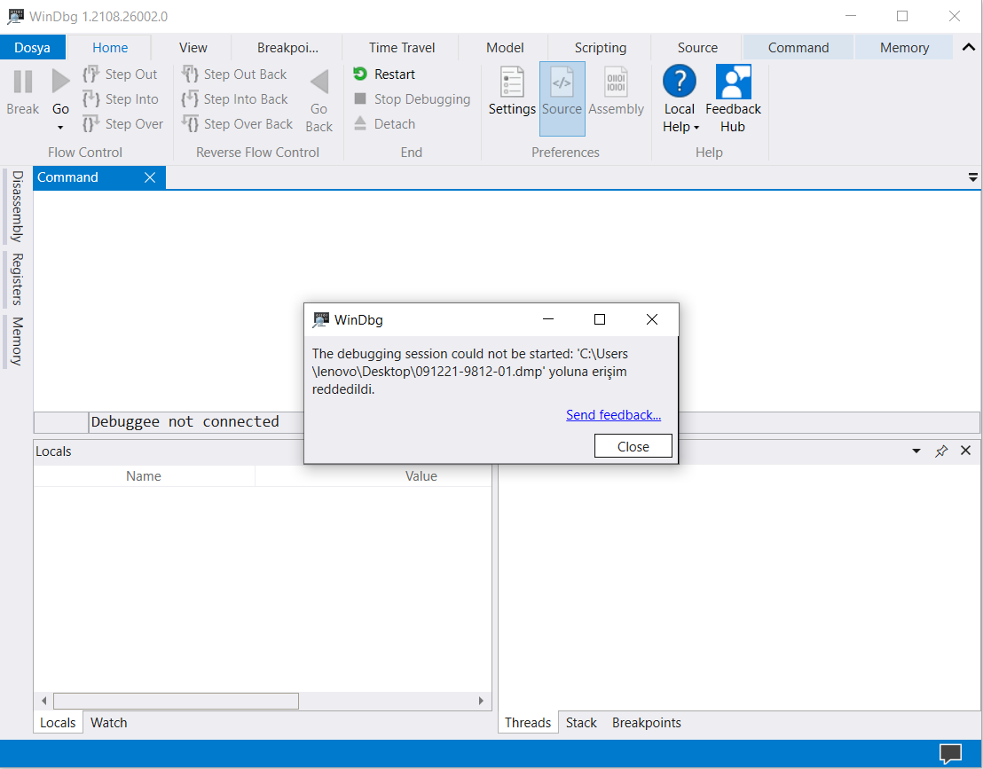
Task: Toggle Source mode preference
Action: click(562, 98)
